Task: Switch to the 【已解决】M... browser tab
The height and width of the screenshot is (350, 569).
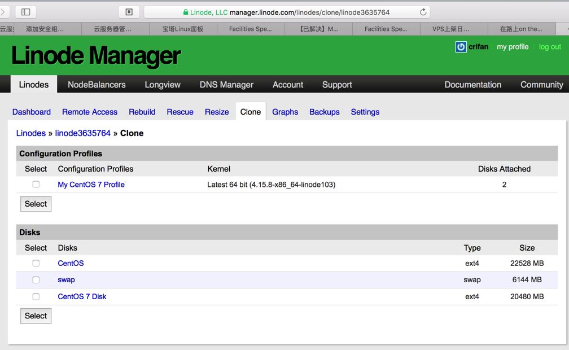Action: click(x=318, y=29)
